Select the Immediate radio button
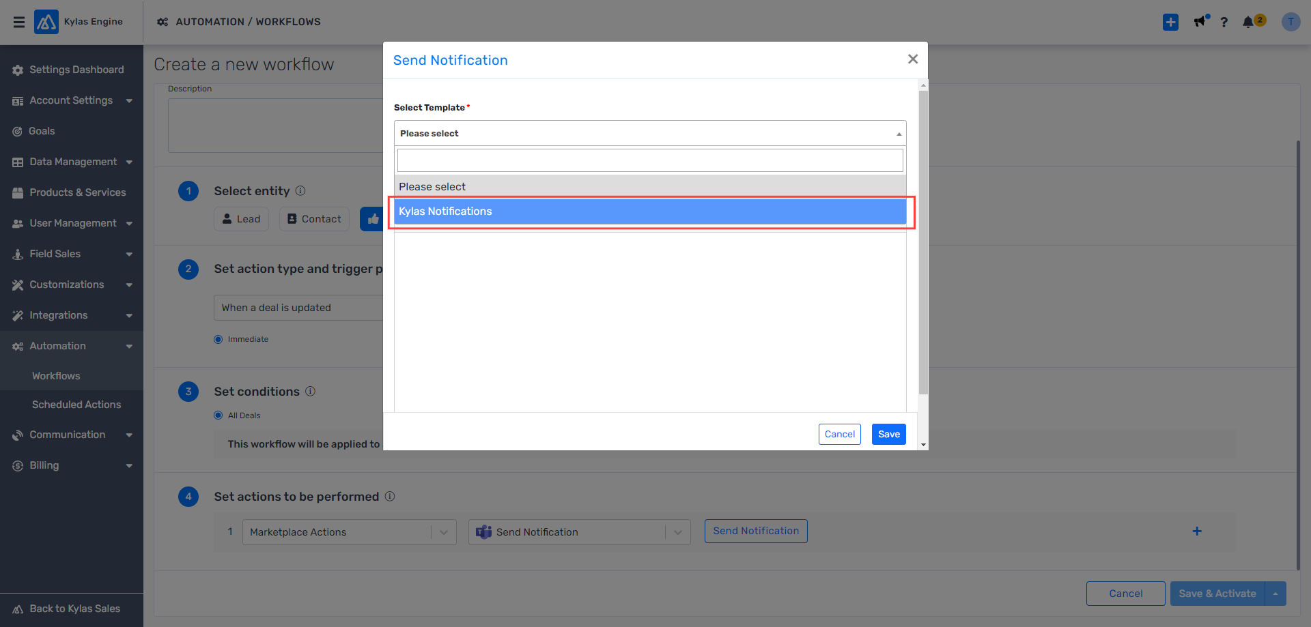The width and height of the screenshot is (1311, 627). (218, 339)
